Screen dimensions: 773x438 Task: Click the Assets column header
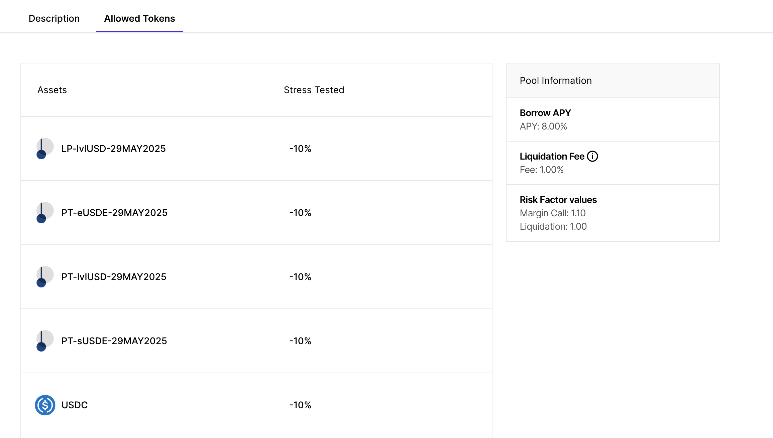click(x=52, y=90)
